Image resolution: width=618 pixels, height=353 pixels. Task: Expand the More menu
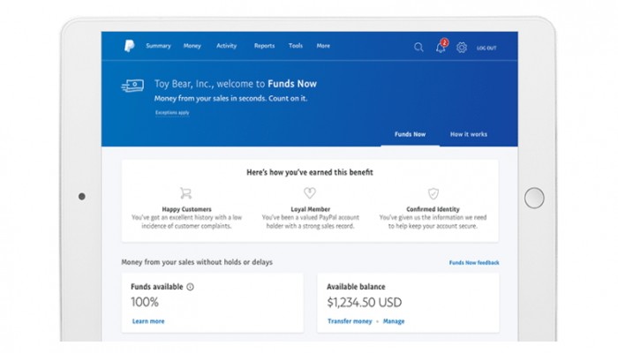(323, 46)
